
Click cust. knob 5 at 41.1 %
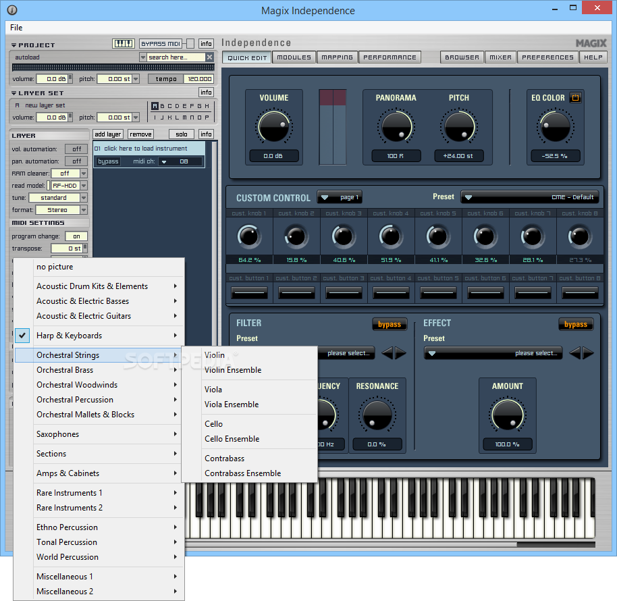coord(438,236)
